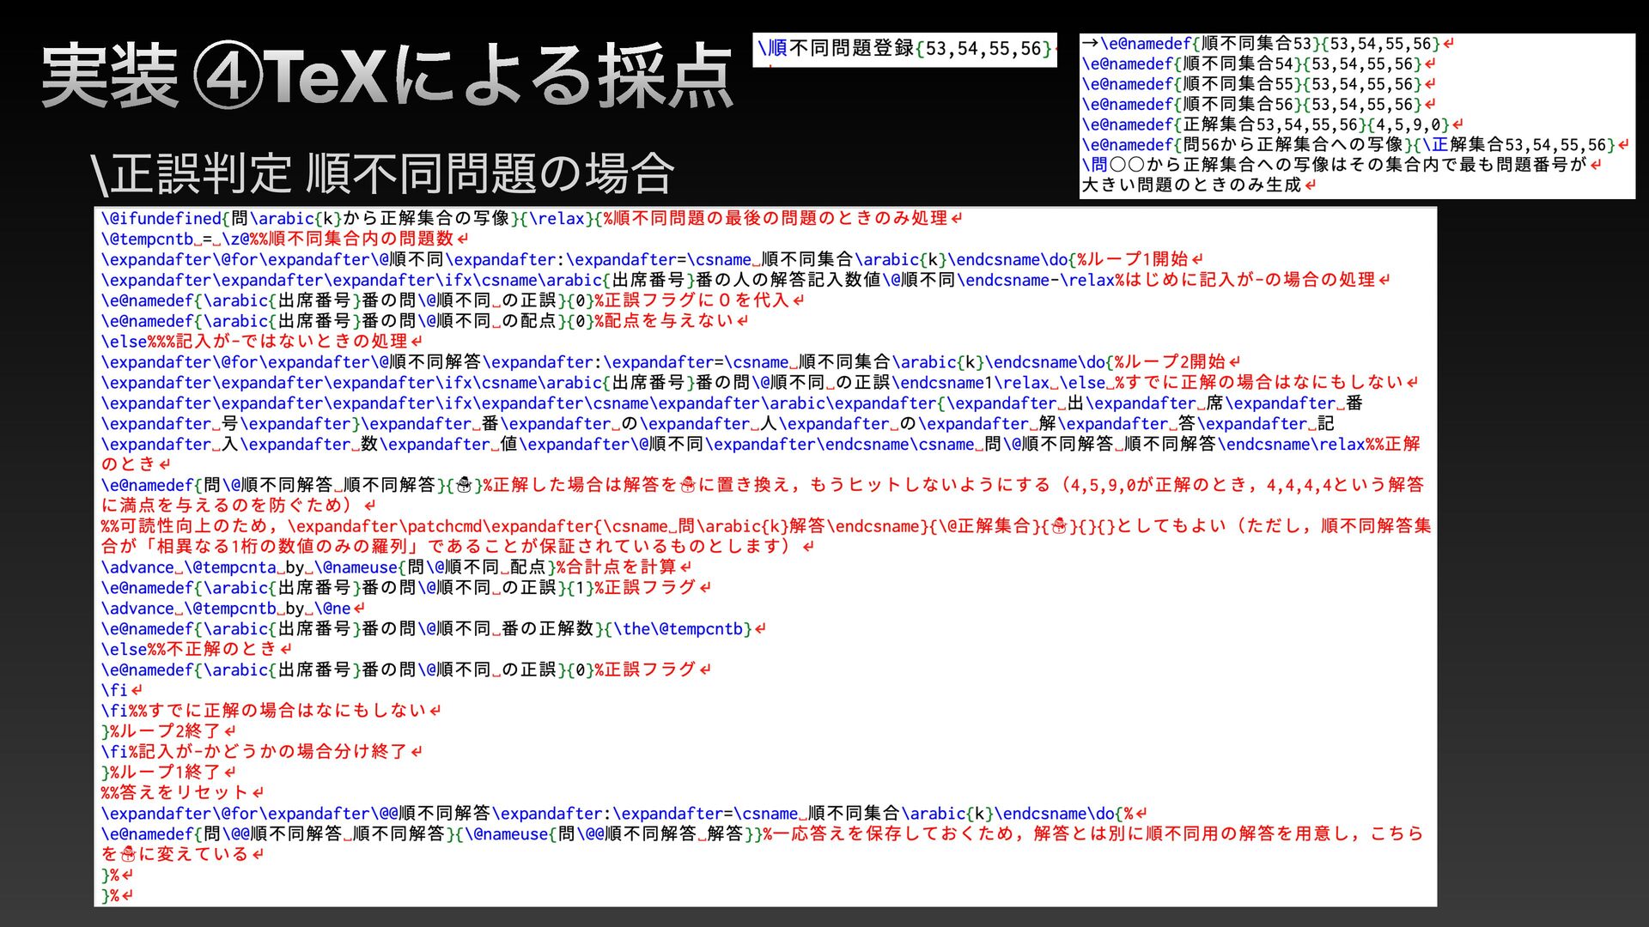Click the comment starting "%一応答えを保存しておくため"

click(x=1094, y=834)
